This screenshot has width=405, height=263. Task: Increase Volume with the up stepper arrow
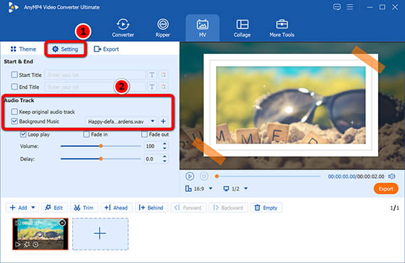(165, 144)
